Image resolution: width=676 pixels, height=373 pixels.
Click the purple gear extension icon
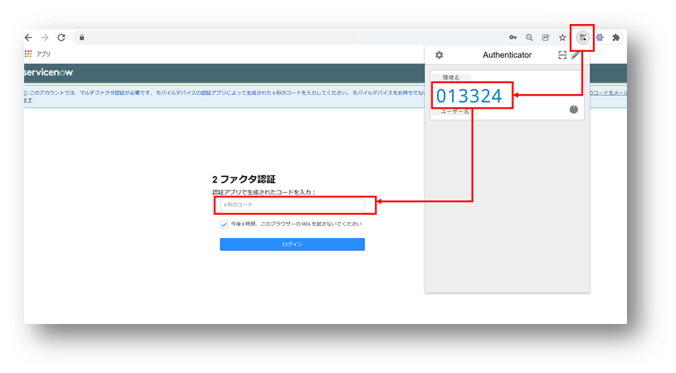point(600,38)
